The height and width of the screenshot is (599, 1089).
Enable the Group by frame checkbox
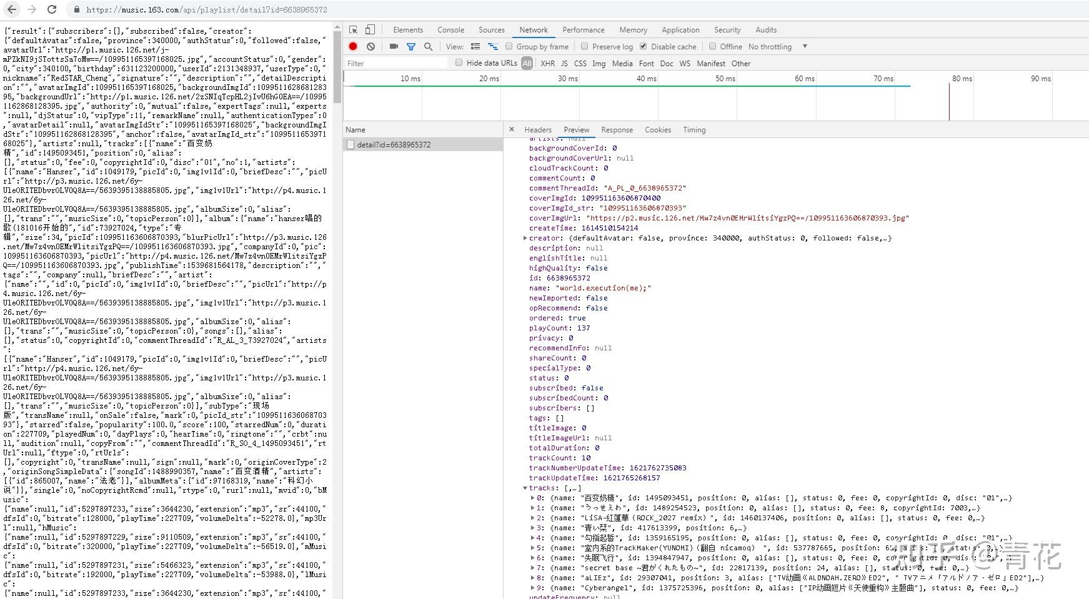click(509, 46)
